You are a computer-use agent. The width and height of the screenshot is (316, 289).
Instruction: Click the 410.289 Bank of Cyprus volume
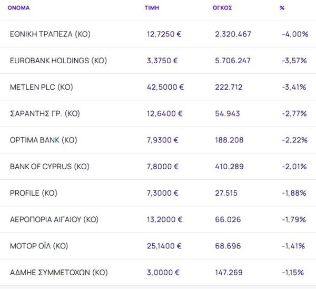pos(230,167)
